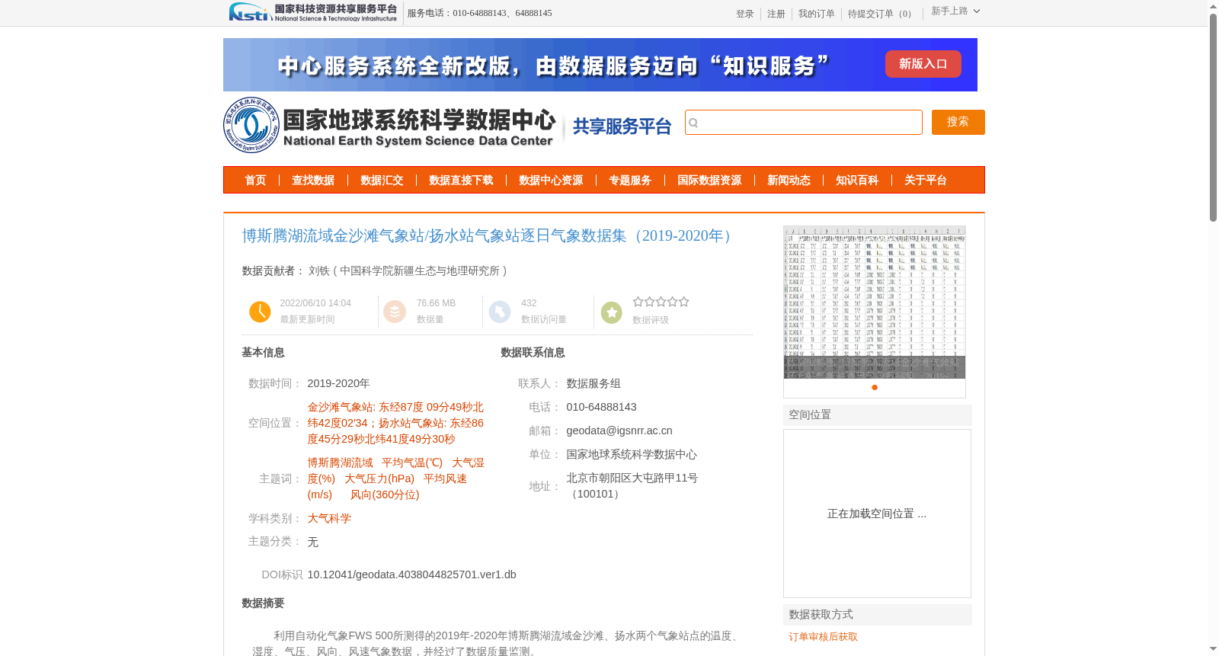Click the 新版入口 button on banner

[x=923, y=64]
